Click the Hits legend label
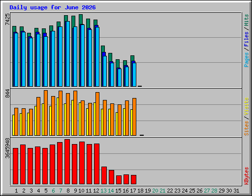The image size is (252, 196). coord(247,20)
